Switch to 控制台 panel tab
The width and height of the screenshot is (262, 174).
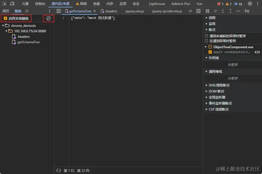(x=40, y=4)
